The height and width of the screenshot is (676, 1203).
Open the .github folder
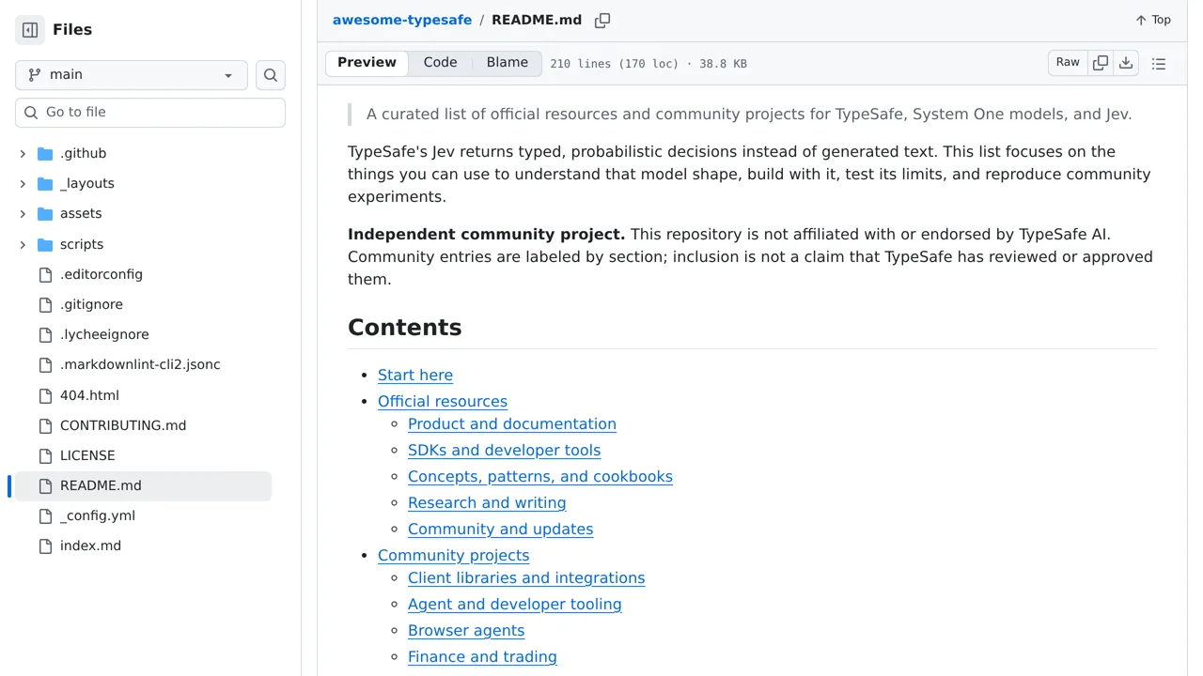coord(83,154)
